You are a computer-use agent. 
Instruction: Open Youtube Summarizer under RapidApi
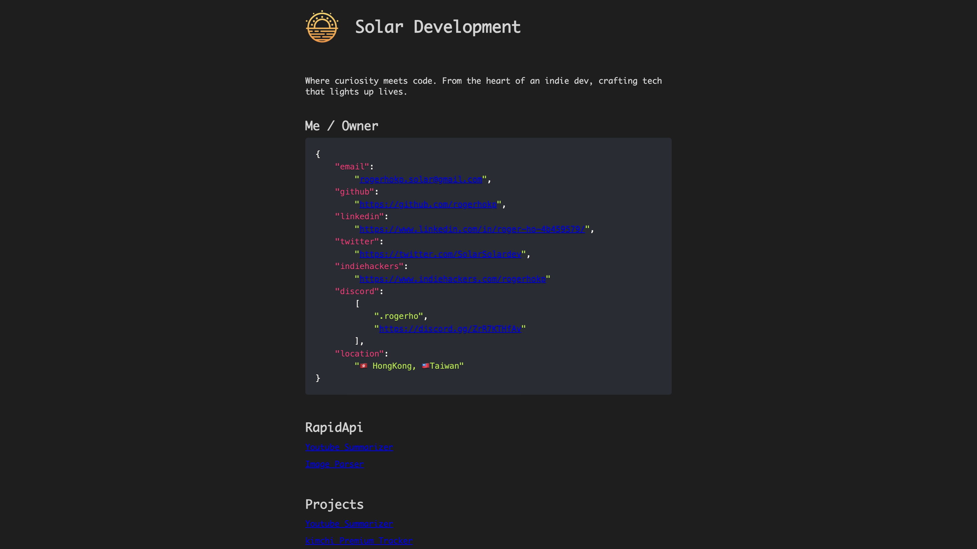point(349,447)
